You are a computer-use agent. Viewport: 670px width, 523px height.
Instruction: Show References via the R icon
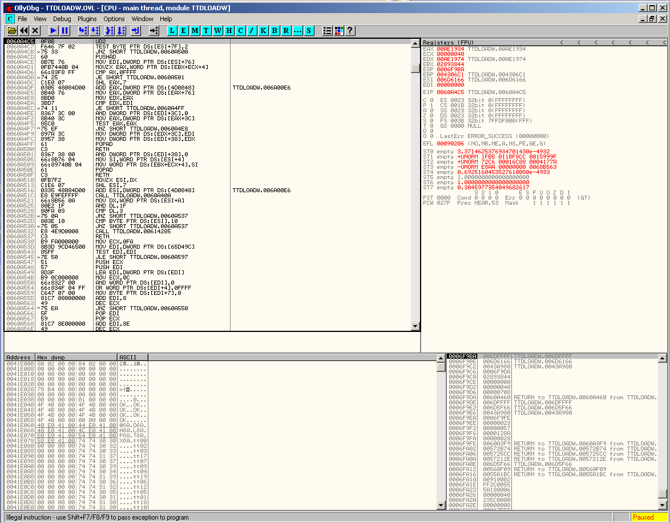click(286, 30)
